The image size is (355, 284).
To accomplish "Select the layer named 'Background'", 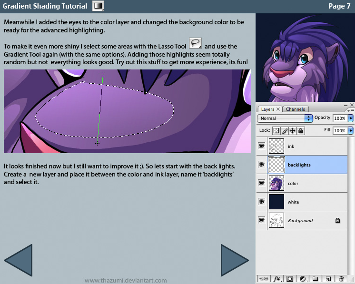I will point(302,220).
